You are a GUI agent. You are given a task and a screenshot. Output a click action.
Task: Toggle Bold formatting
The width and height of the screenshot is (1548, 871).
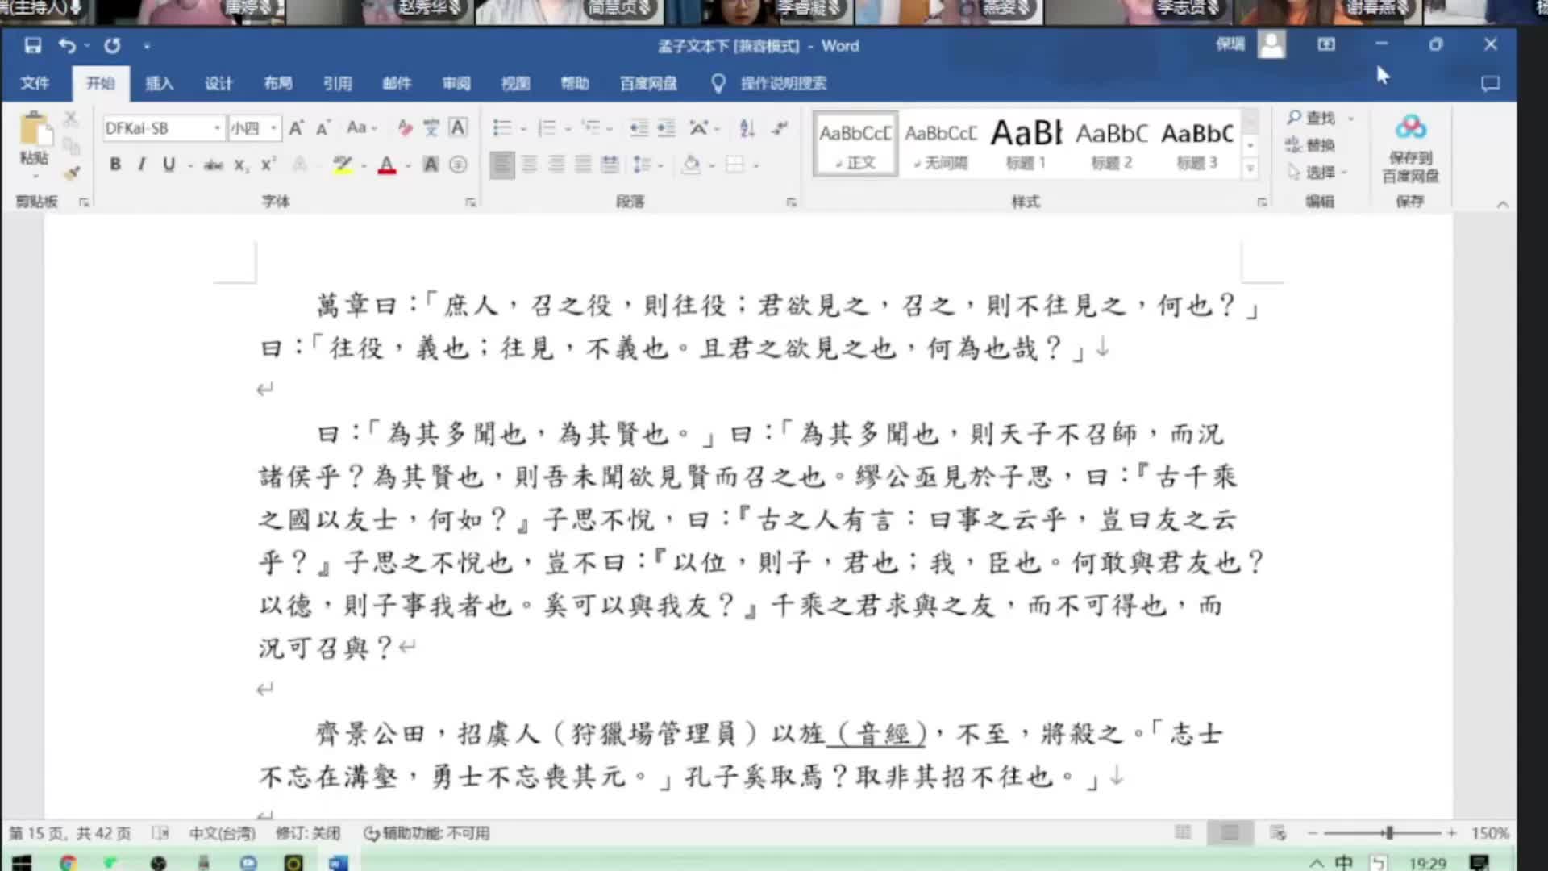click(115, 165)
